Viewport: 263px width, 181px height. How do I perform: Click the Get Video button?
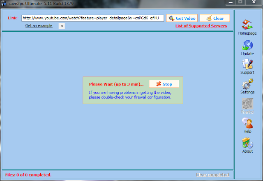pyautogui.click(x=182, y=18)
